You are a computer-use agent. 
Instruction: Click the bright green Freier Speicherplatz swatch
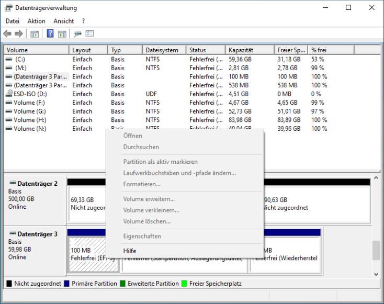[x=184, y=284]
